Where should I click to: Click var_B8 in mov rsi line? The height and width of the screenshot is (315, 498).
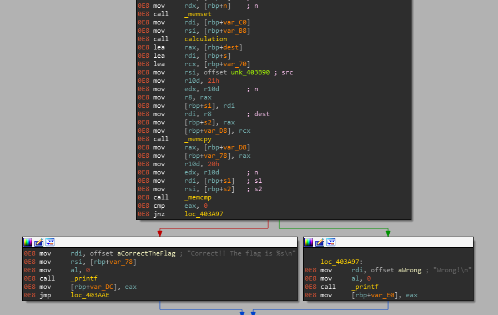click(x=235, y=31)
